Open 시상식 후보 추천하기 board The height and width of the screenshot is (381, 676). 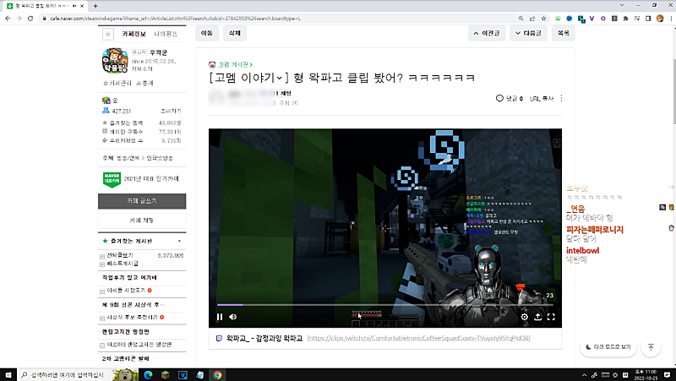pos(132,318)
